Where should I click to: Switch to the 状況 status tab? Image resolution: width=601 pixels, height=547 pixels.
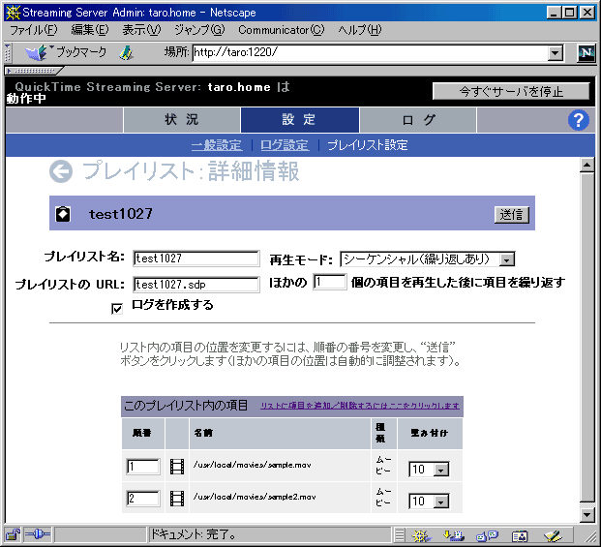pos(181,120)
